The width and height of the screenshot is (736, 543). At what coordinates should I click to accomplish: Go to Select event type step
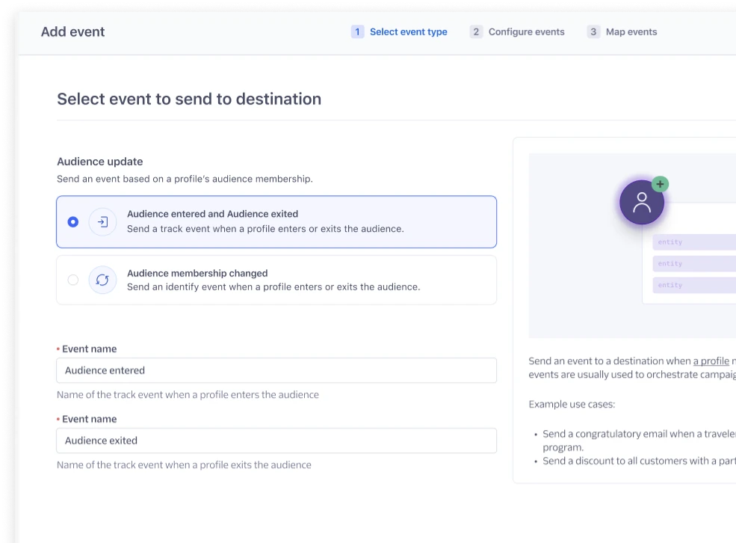click(399, 32)
